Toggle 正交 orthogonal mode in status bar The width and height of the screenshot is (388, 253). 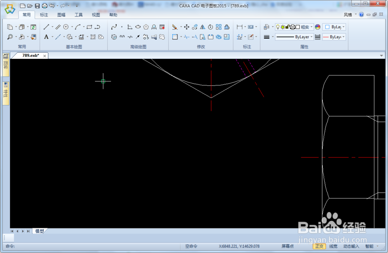point(319,246)
